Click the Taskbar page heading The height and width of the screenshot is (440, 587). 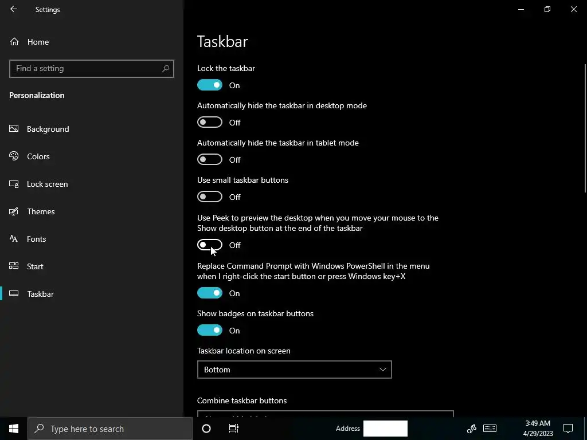click(222, 41)
